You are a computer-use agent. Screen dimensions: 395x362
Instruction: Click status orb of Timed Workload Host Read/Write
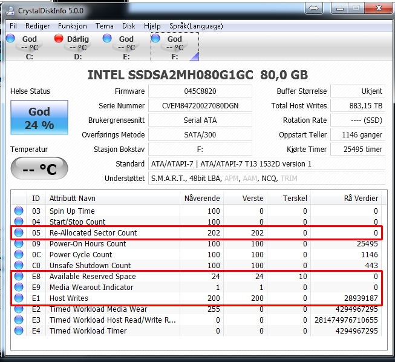(19, 320)
